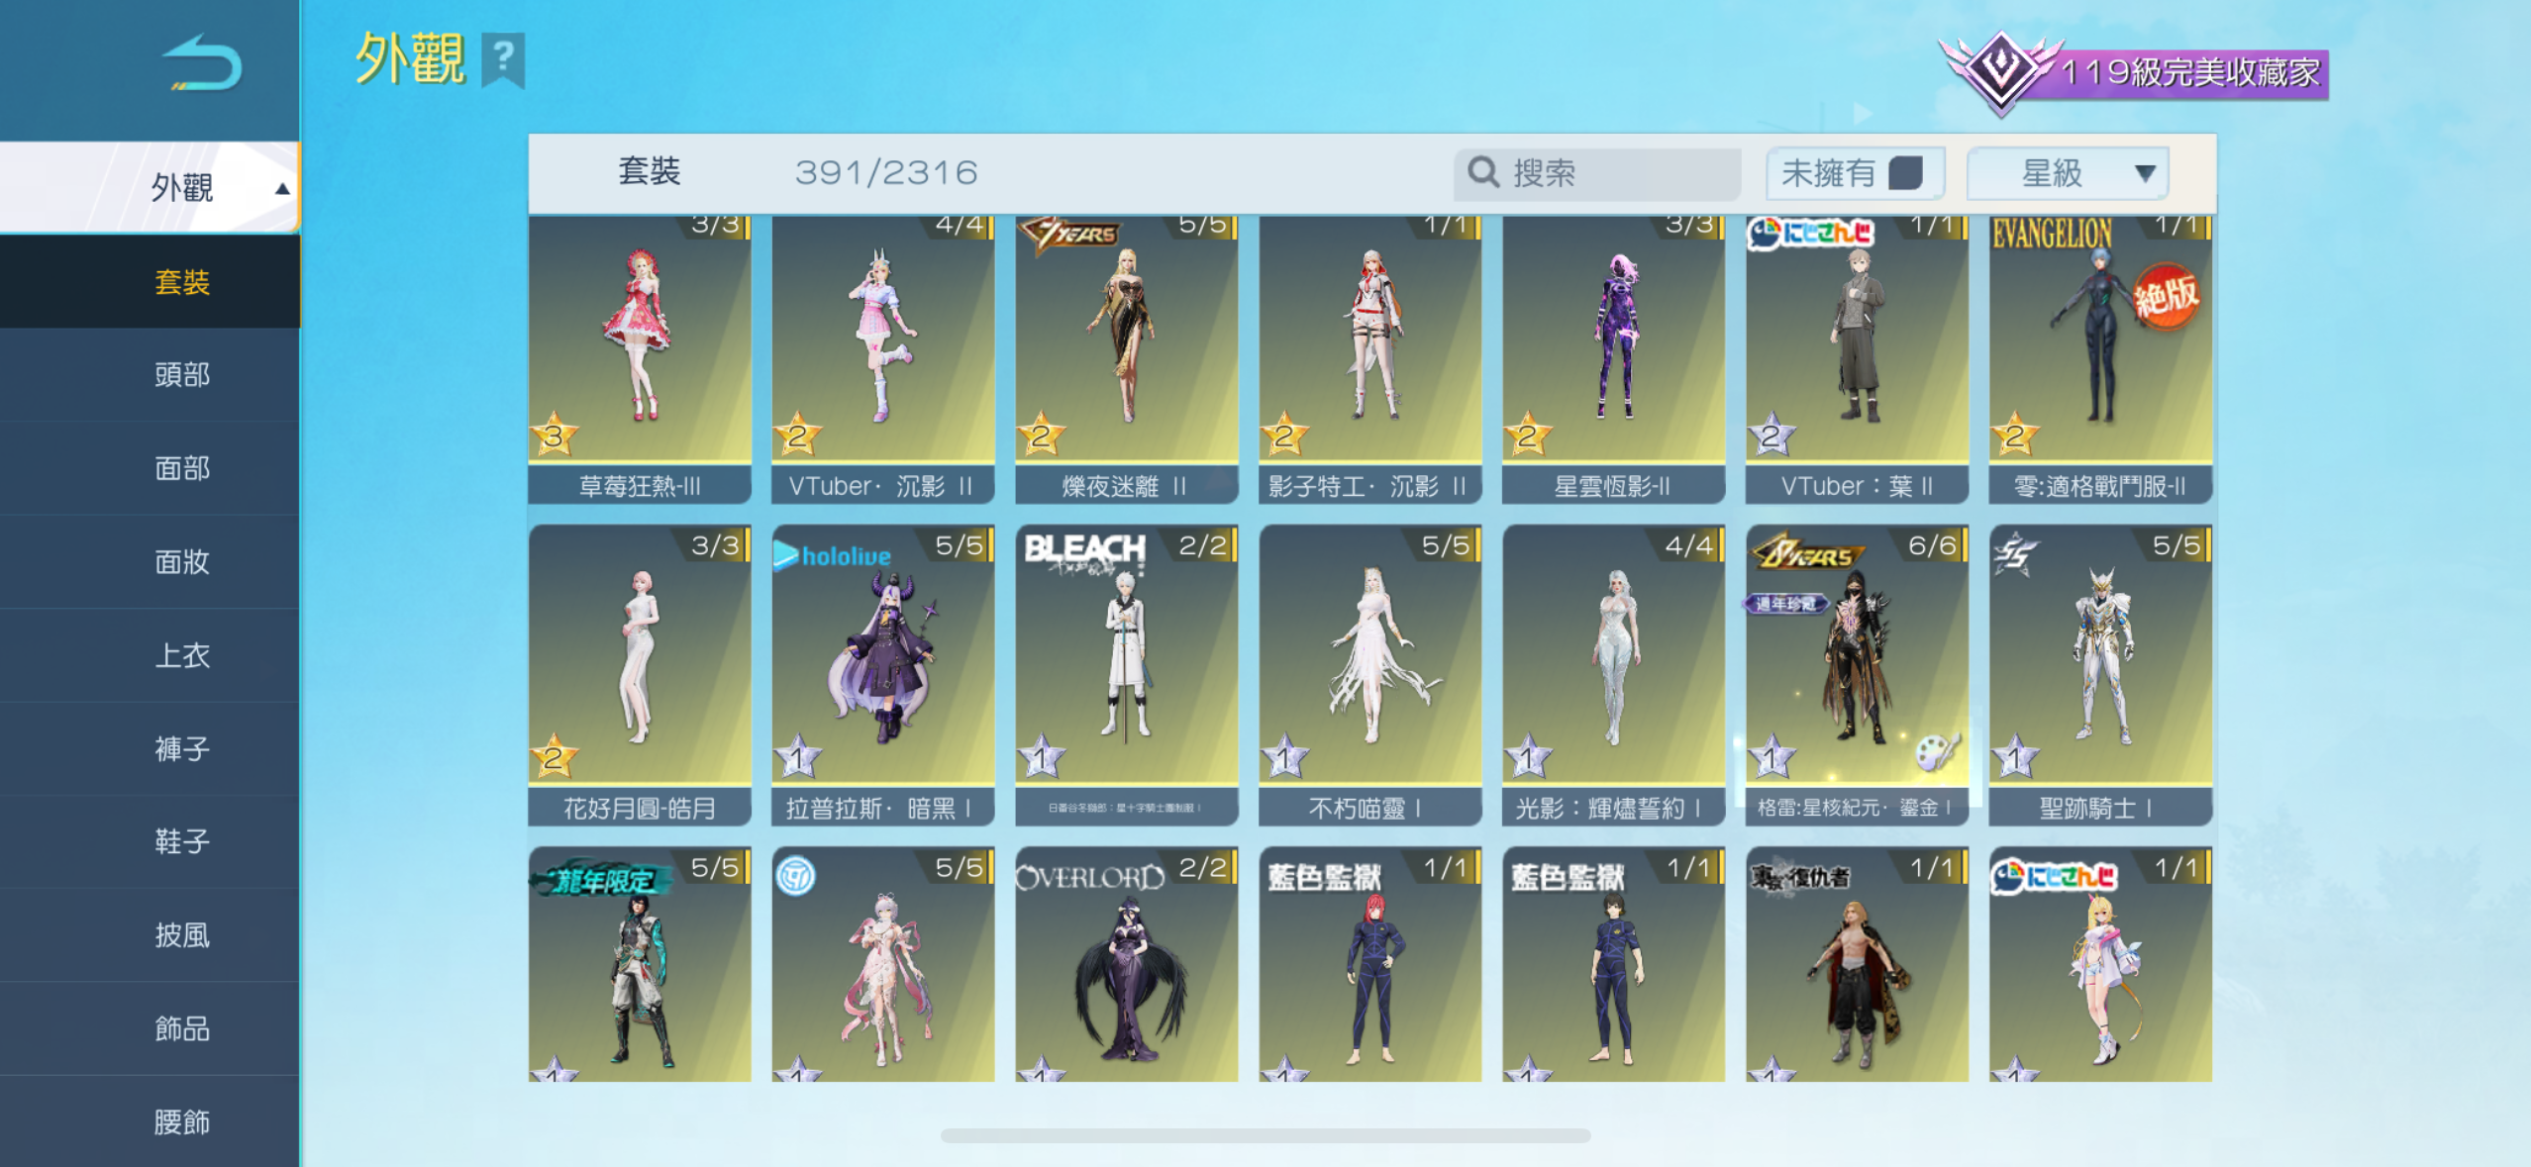Viewport: 2531px width, 1167px height.
Task: Select the 藍色監獄 red-haired outfit
Action: click(x=1370, y=964)
